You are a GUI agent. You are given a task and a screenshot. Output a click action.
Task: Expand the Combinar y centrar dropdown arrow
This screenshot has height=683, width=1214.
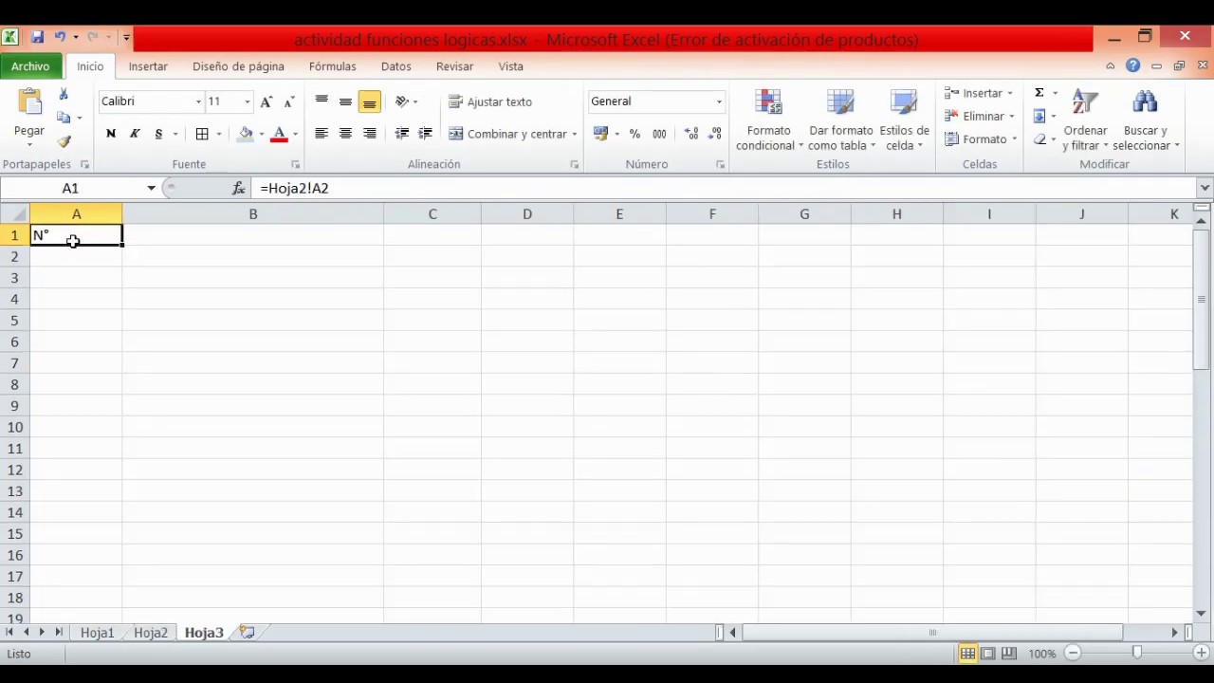(574, 134)
